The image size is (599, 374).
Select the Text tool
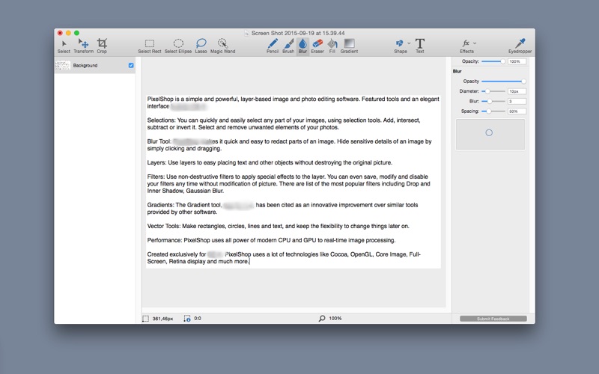420,46
